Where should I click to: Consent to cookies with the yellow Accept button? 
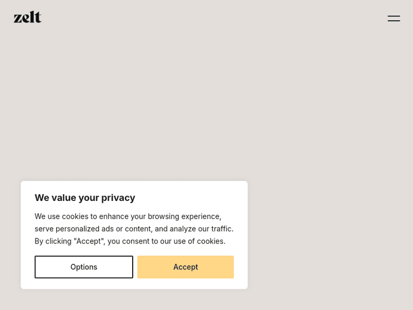pos(186,267)
